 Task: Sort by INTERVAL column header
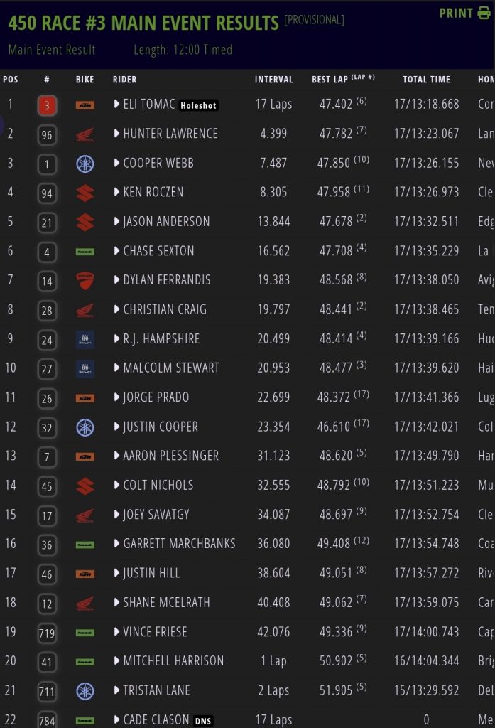(273, 79)
